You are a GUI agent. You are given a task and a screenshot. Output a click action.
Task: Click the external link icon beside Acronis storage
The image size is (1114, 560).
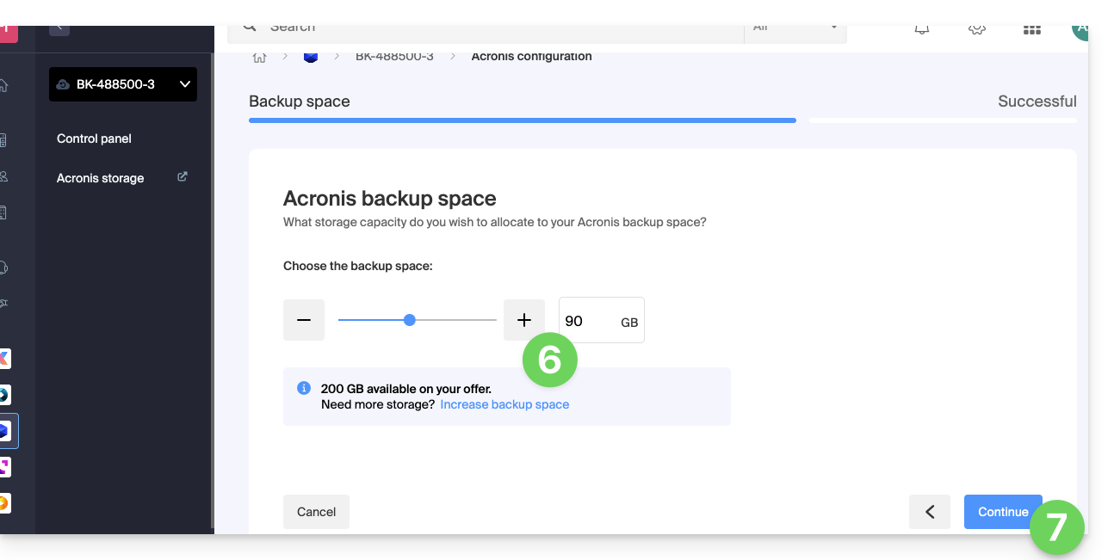click(183, 177)
